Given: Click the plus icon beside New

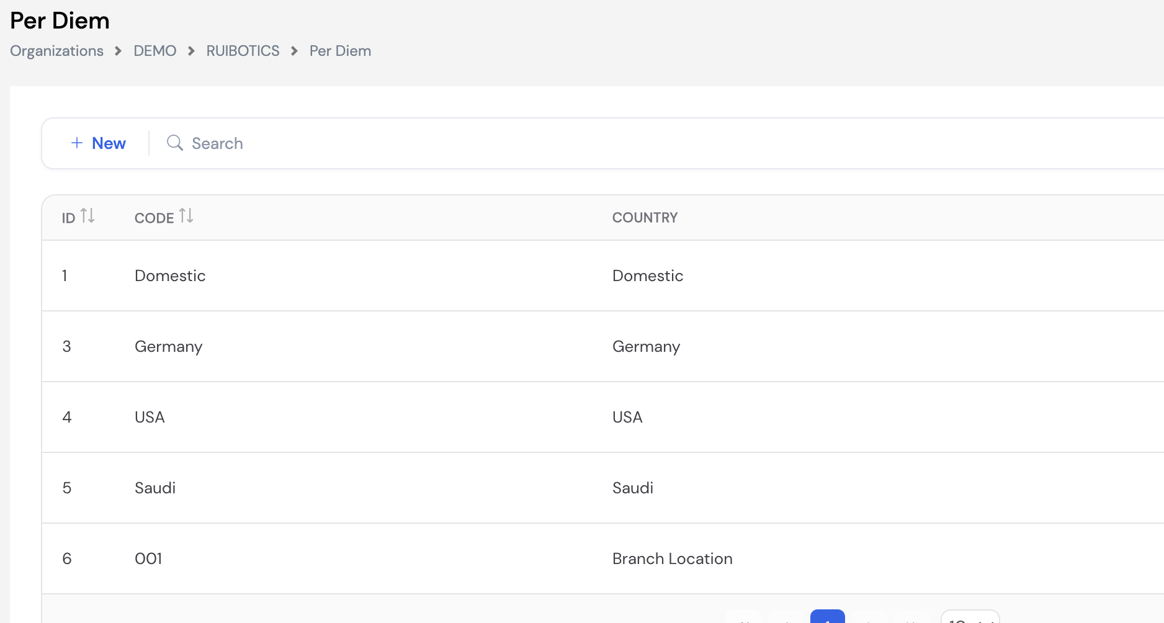Looking at the screenshot, I should pyautogui.click(x=77, y=143).
